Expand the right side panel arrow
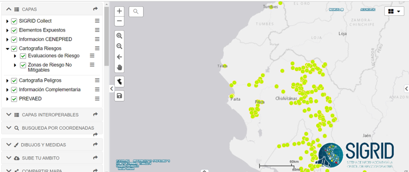 click(x=406, y=89)
